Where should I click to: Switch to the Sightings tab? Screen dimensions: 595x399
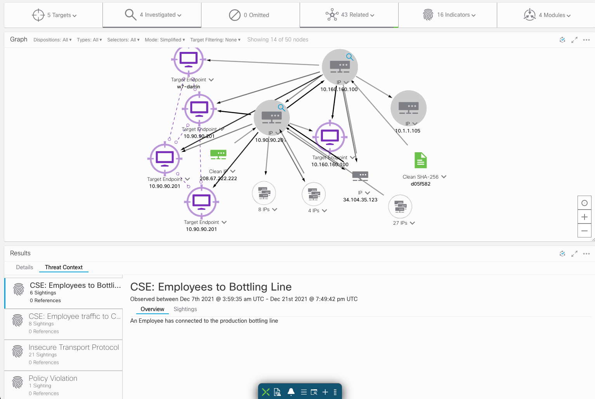tap(185, 309)
